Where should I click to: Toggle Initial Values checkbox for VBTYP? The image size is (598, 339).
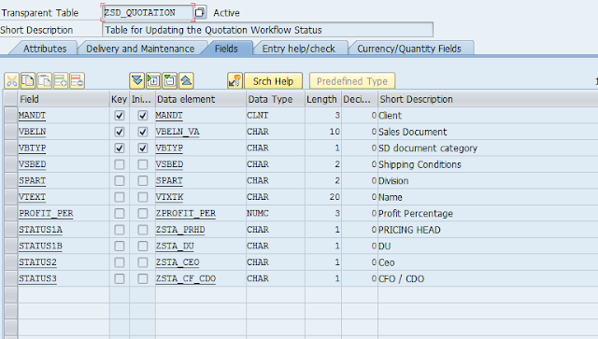coord(143,148)
